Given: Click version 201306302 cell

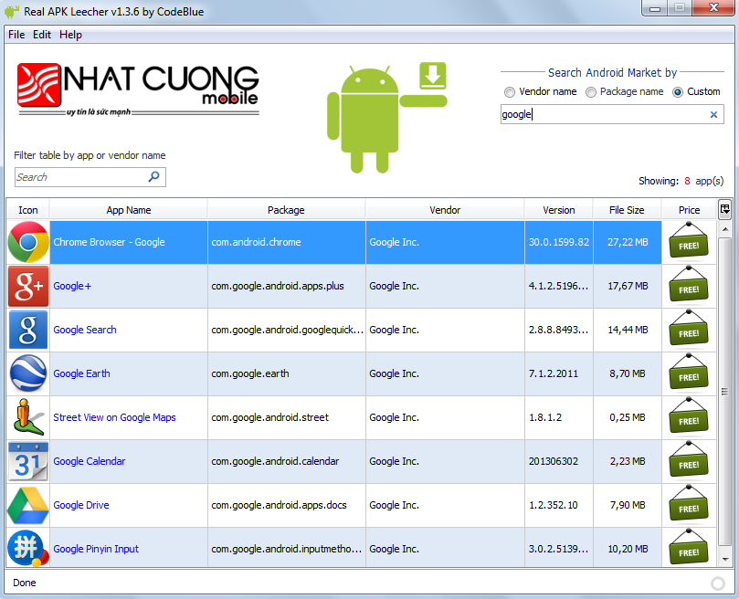Looking at the screenshot, I should click(x=559, y=461).
